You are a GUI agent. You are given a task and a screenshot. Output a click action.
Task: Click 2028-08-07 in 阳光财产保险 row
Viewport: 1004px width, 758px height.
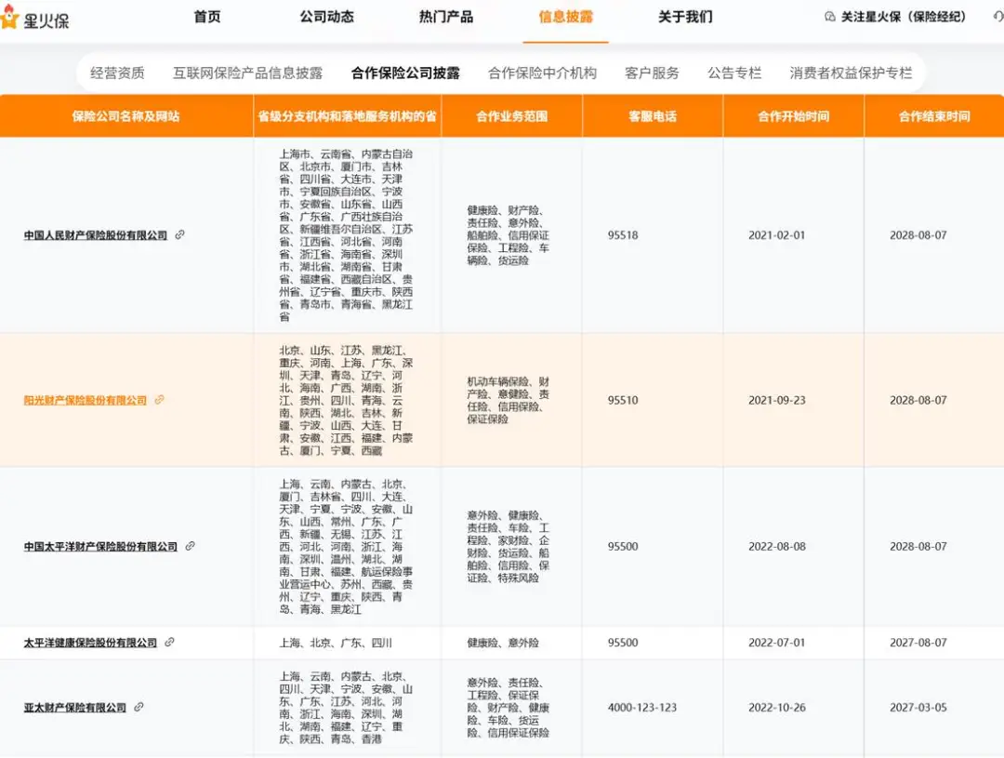918,400
